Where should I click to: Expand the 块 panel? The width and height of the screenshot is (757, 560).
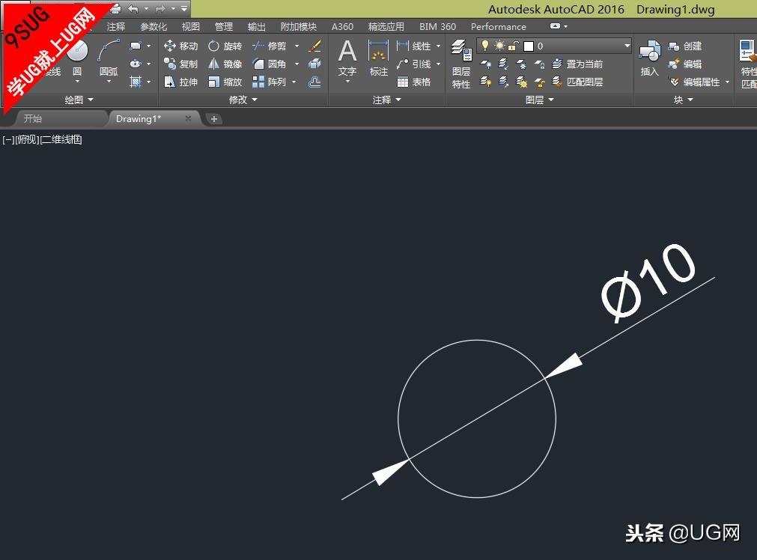coord(684,100)
